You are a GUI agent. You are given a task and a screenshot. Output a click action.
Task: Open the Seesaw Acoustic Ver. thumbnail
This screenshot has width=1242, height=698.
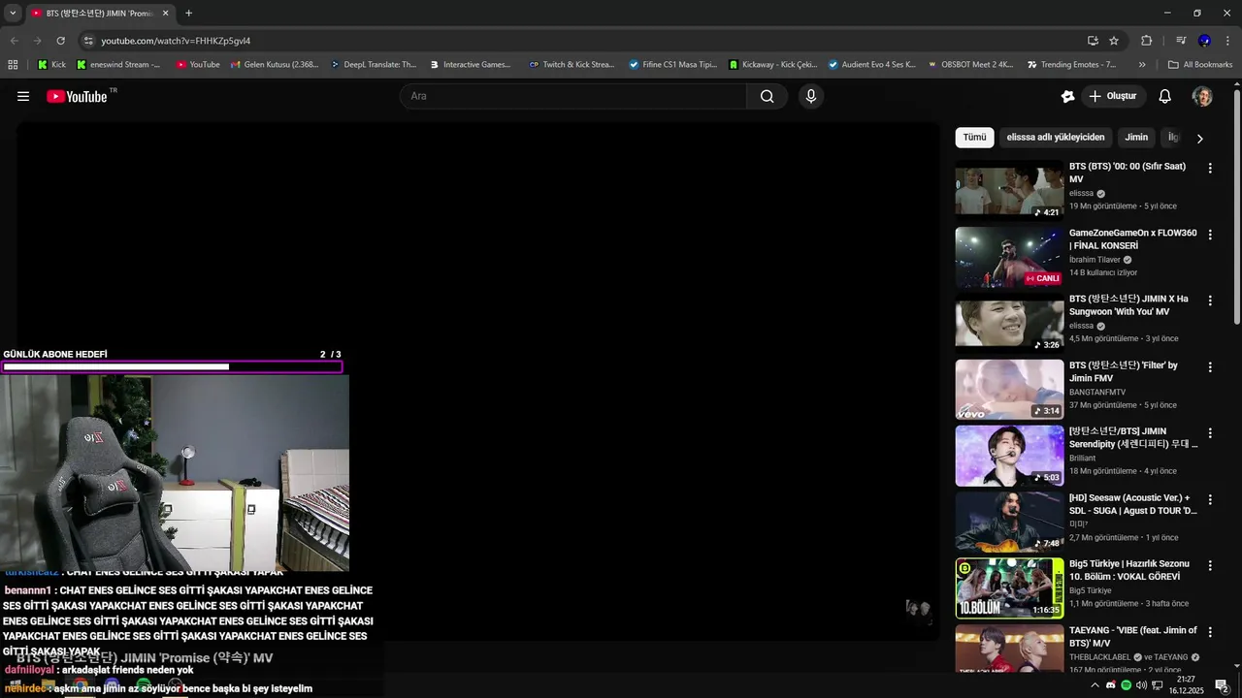coord(1009,522)
